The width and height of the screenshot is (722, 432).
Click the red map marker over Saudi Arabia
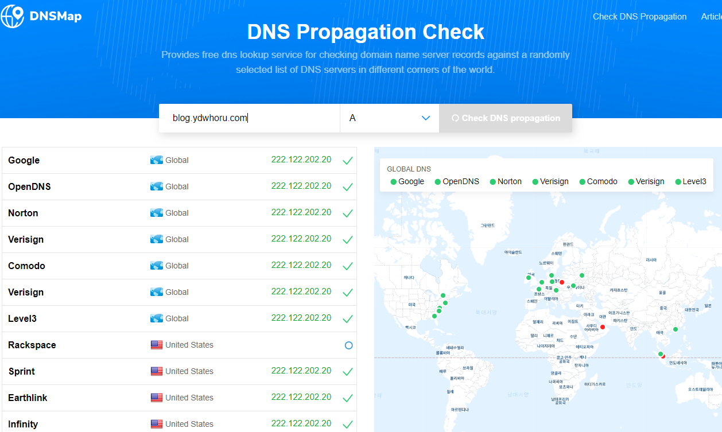tap(603, 327)
